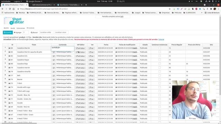Screen dimensions: 221x124
Task: Open Chrome three-dot menu
Action: point(218,9)
